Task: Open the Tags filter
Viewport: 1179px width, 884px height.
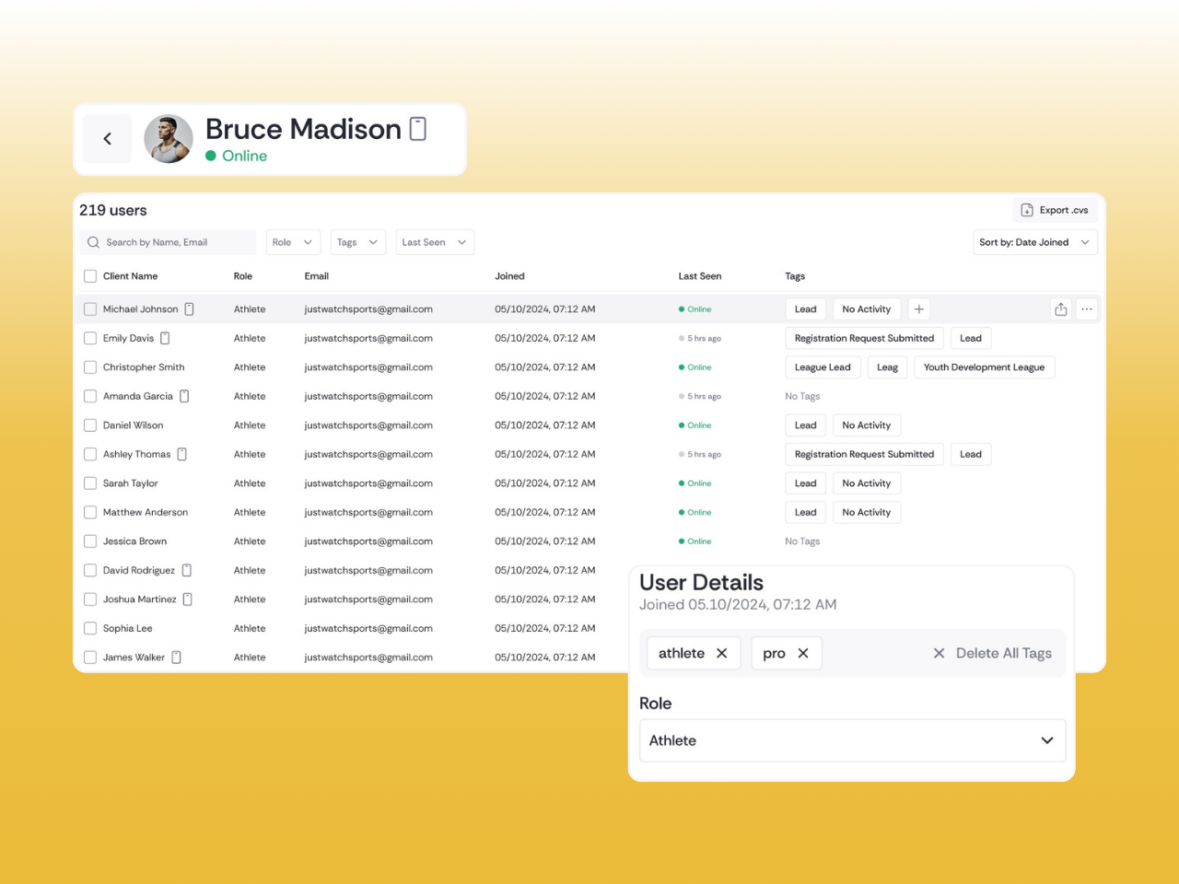Action: 357,242
